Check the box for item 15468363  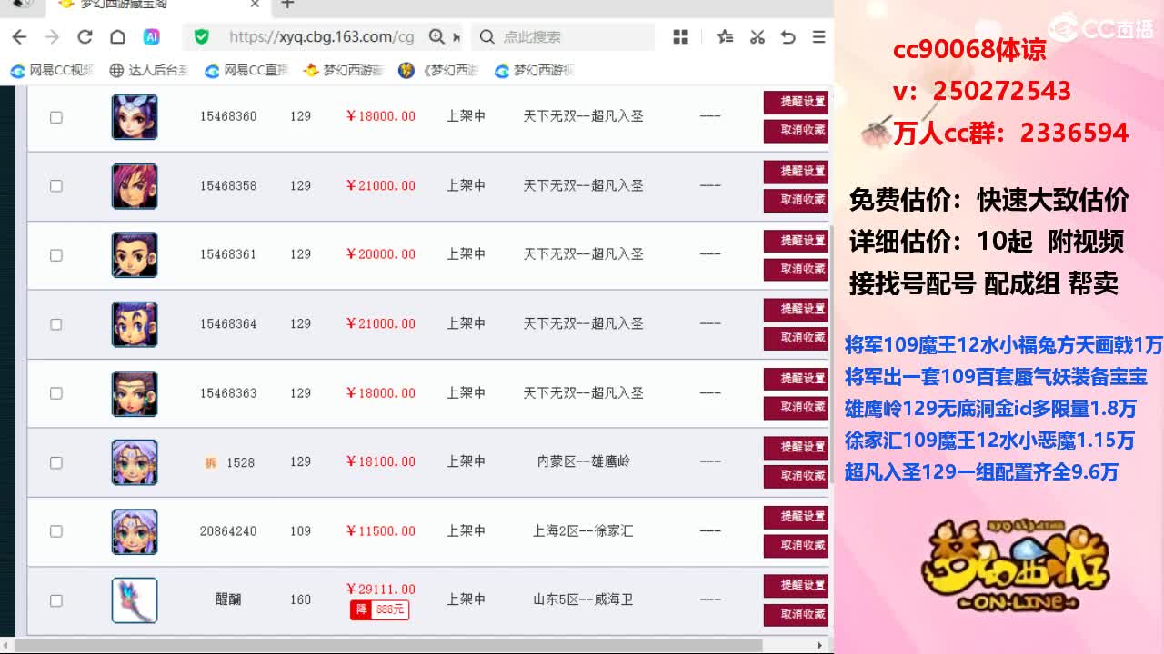(55, 393)
